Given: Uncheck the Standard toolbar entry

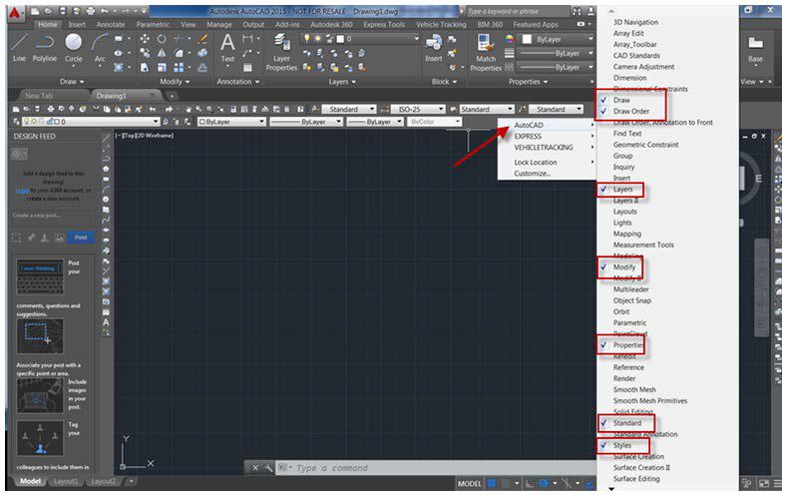Looking at the screenshot, I should pos(625,423).
